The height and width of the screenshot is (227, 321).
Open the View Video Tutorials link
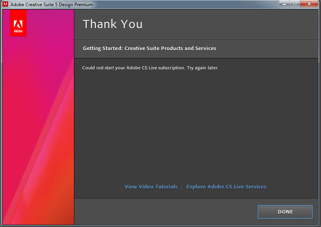point(151,187)
